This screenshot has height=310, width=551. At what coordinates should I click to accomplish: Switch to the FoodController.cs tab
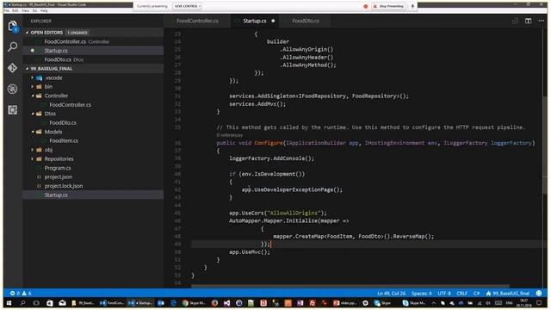point(197,21)
